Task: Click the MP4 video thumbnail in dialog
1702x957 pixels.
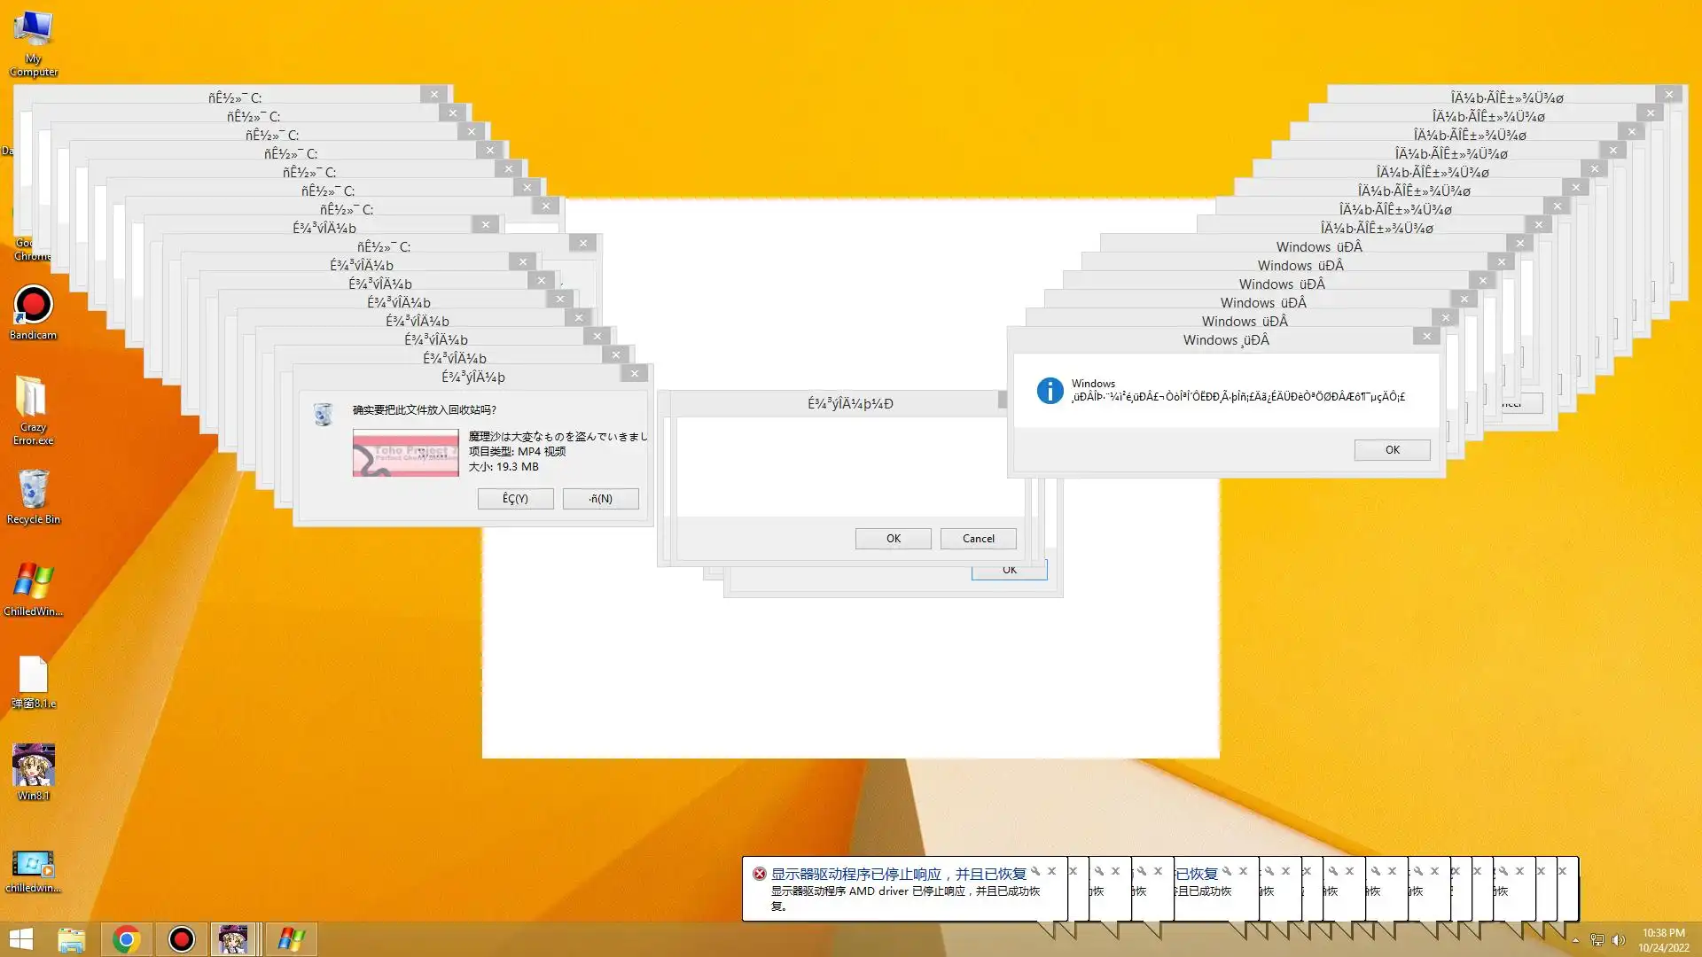Action: coord(405,453)
